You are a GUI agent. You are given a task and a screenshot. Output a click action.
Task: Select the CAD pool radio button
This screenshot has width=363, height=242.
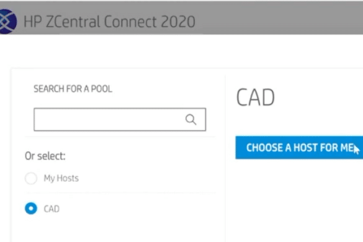click(x=31, y=208)
